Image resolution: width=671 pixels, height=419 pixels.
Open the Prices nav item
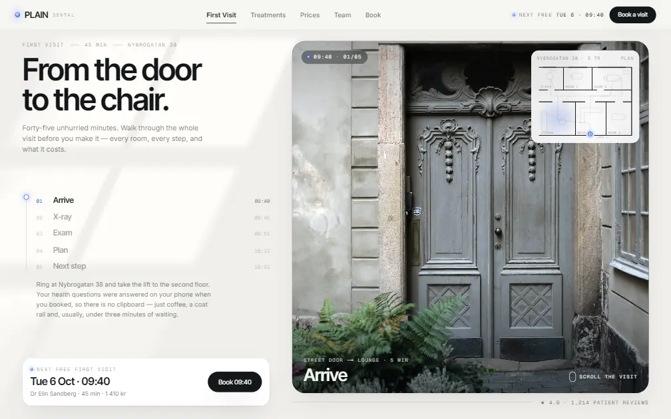point(310,15)
